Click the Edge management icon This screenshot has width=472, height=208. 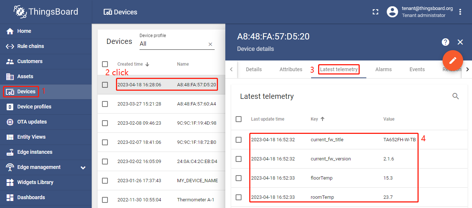[x=10, y=167]
